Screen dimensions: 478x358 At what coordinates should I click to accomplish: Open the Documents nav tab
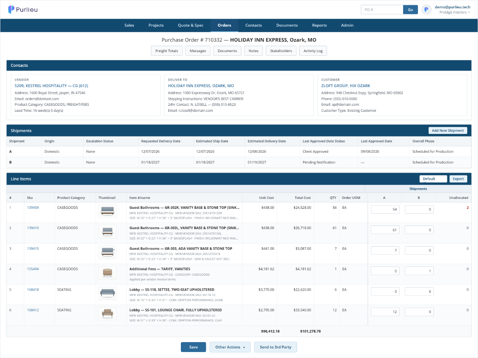(x=287, y=25)
